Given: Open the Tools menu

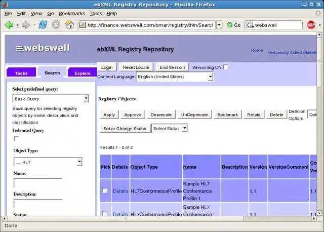Looking at the screenshot, I should tap(96, 14).
